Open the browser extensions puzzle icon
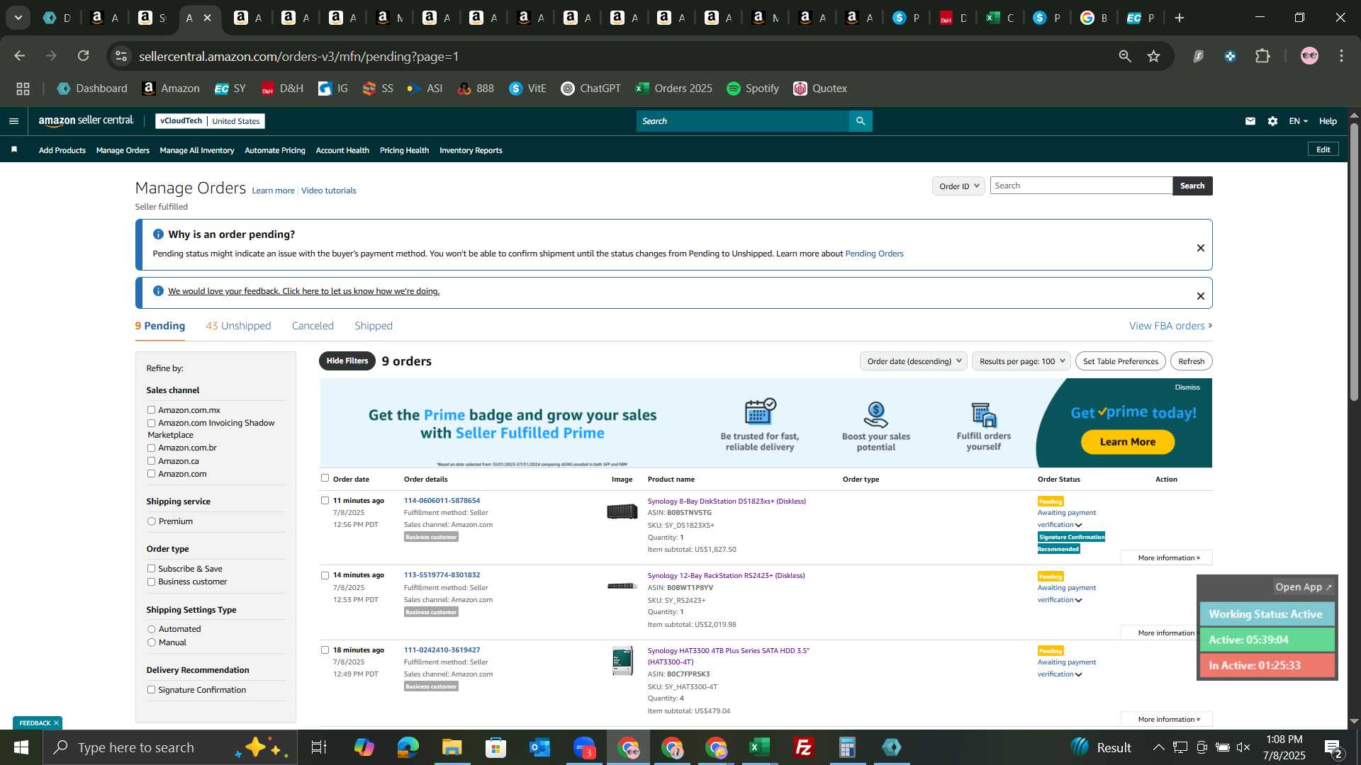The image size is (1361, 765). (1263, 56)
